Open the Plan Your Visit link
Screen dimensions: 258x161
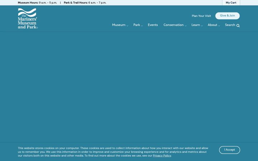[x=201, y=16]
